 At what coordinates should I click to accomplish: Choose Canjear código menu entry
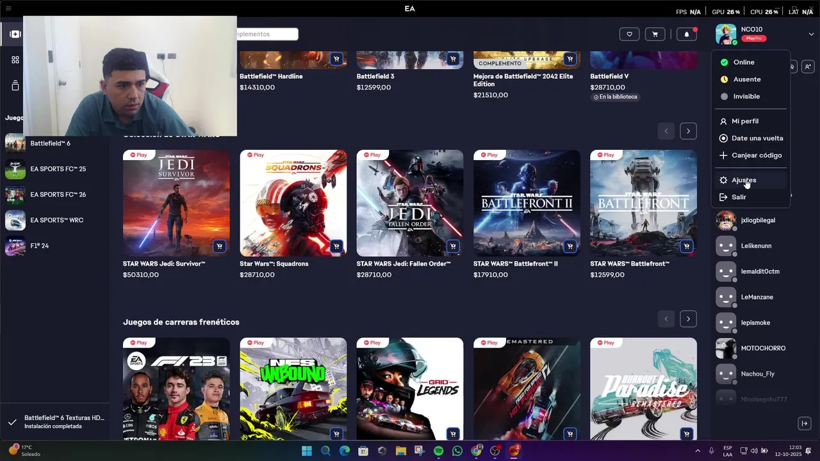[750, 155]
